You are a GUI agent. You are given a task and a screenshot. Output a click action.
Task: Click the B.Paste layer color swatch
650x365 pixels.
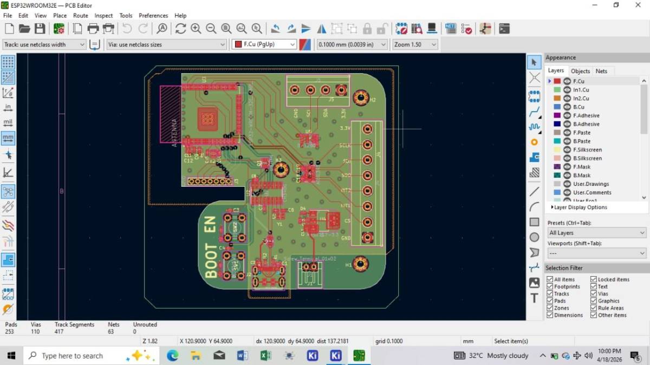click(557, 141)
